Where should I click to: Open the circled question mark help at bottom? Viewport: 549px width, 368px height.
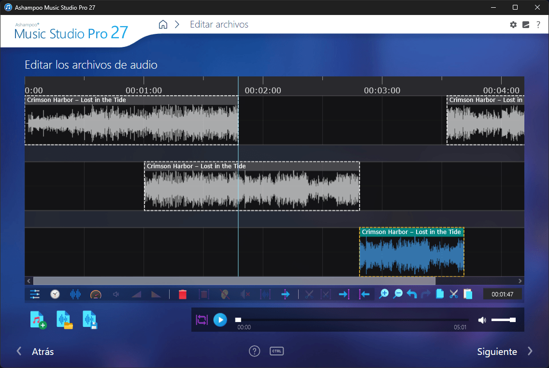255,351
